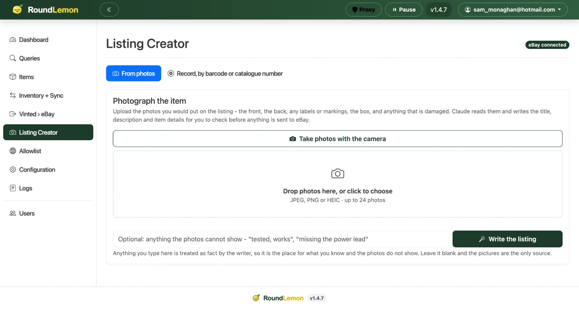Viewport: 579px width, 309px height.
Task: Open account menu for sam_monaghan@hotmail.com
Action: 513,10
